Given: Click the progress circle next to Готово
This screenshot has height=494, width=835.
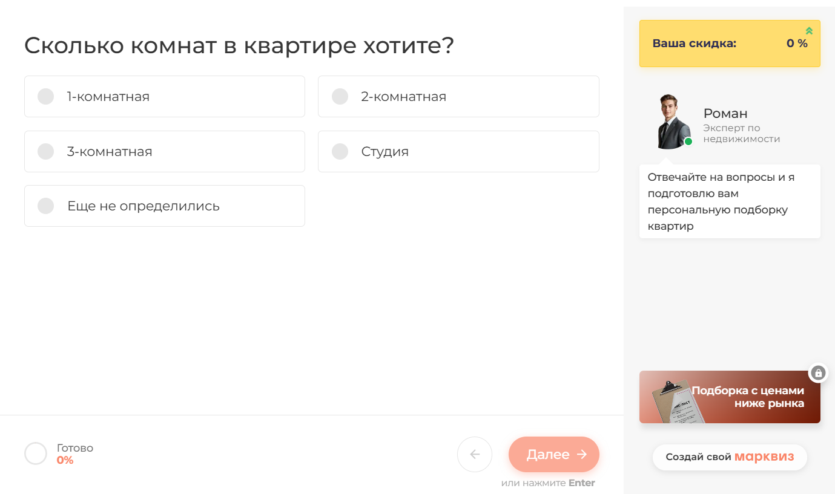Looking at the screenshot, I should (x=36, y=453).
